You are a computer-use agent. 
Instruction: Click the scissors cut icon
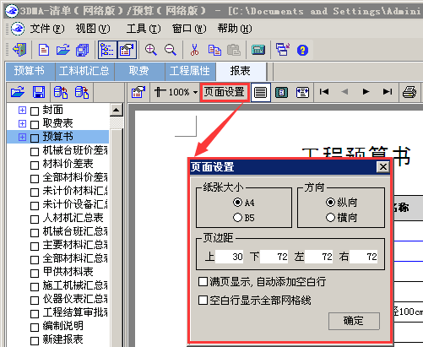[x=194, y=50]
